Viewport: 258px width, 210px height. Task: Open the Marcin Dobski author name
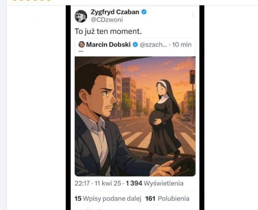[109, 45]
